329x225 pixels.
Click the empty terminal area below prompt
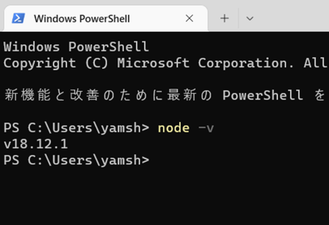pos(164,195)
